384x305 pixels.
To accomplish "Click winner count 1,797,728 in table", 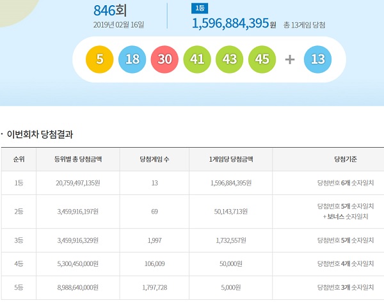I will 154,287.
